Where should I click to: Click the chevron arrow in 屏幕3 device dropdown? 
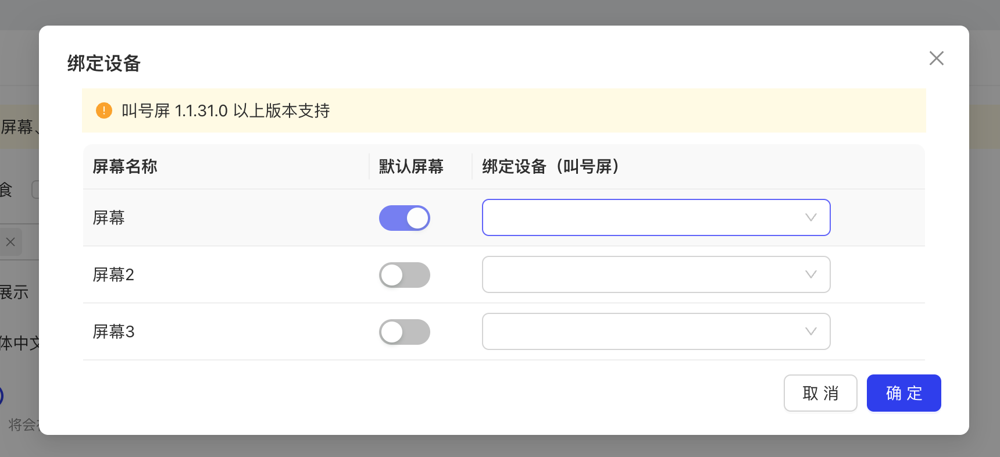pyautogui.click(x=810, y=331)
